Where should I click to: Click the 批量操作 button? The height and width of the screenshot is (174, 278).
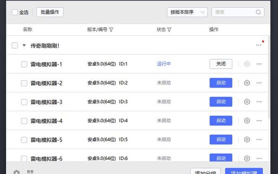click(50, 12)
